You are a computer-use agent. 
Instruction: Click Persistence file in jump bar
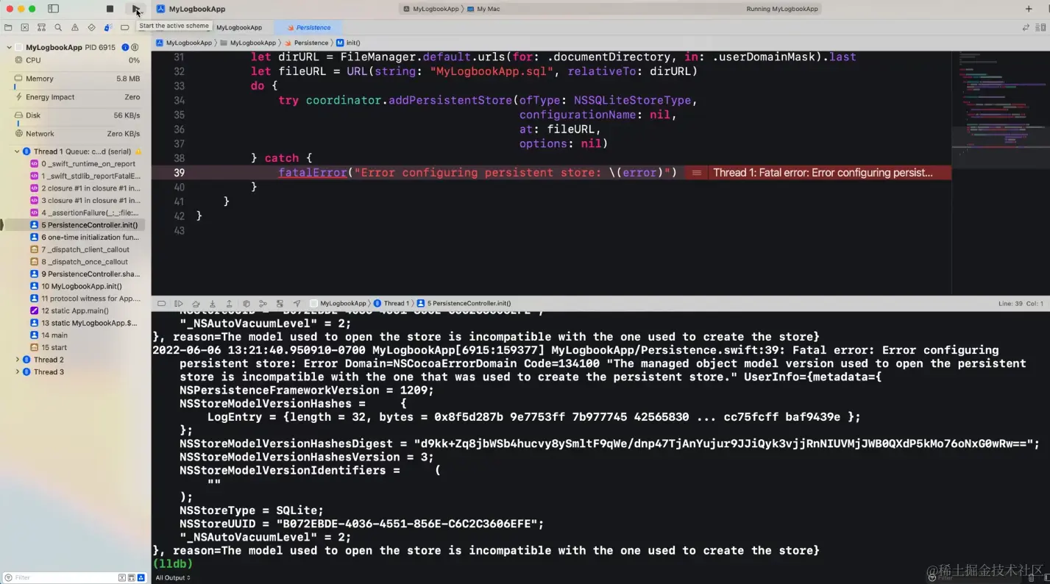[x=307, y=43]
